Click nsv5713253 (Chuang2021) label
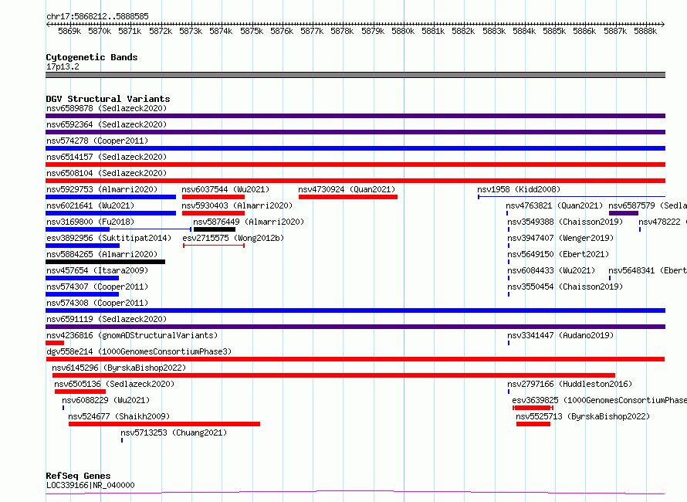This screenshot has height=502, width=687. click(174, 432)
